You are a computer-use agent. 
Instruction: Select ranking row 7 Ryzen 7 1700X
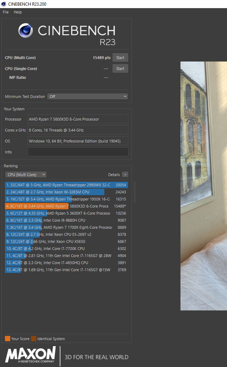[66, 227]
